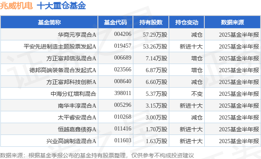Click the 持有股数 column header
The image size is (261, 159).
tap(151, 22)
